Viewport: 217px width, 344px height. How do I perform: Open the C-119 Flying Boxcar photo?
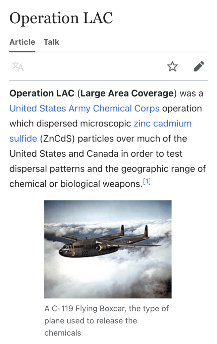(x=108, y=249)
